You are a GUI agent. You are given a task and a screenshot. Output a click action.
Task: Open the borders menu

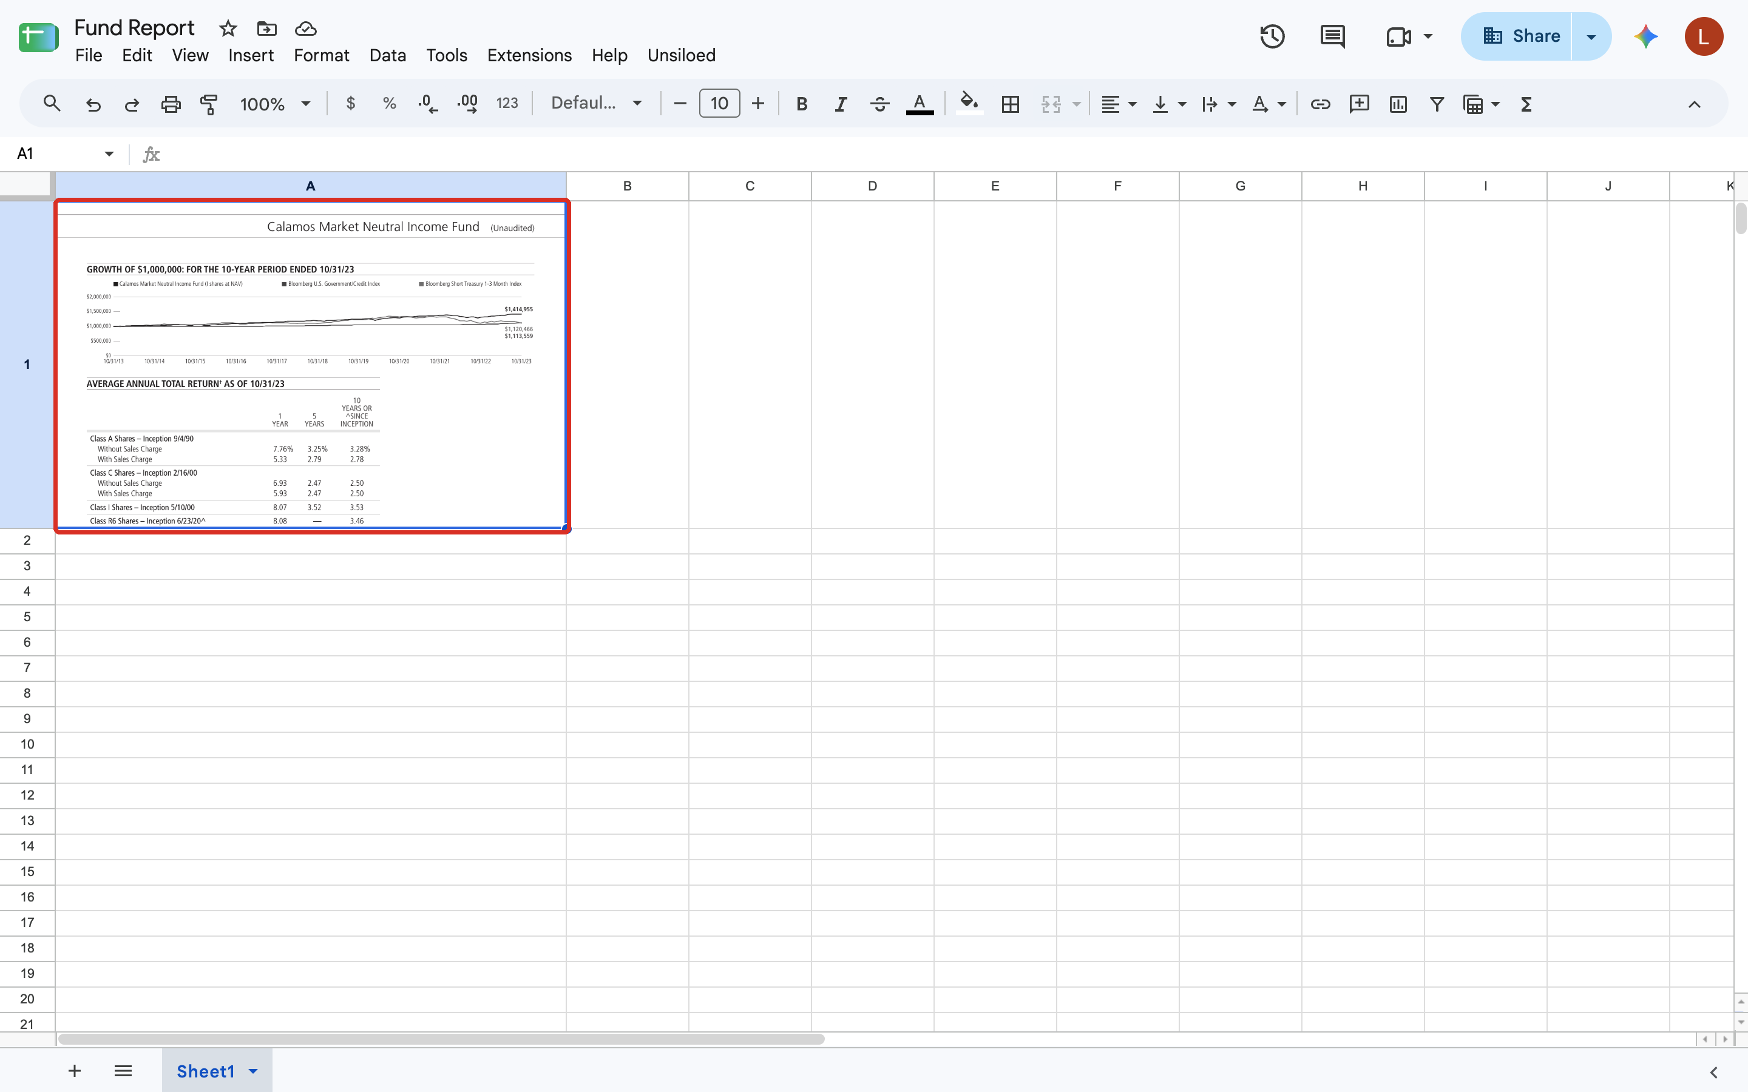click(1011, 104)
